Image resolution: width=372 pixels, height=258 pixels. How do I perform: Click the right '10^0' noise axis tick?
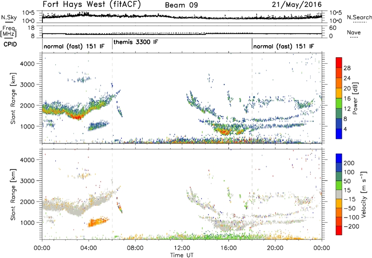tap(335, 20)
